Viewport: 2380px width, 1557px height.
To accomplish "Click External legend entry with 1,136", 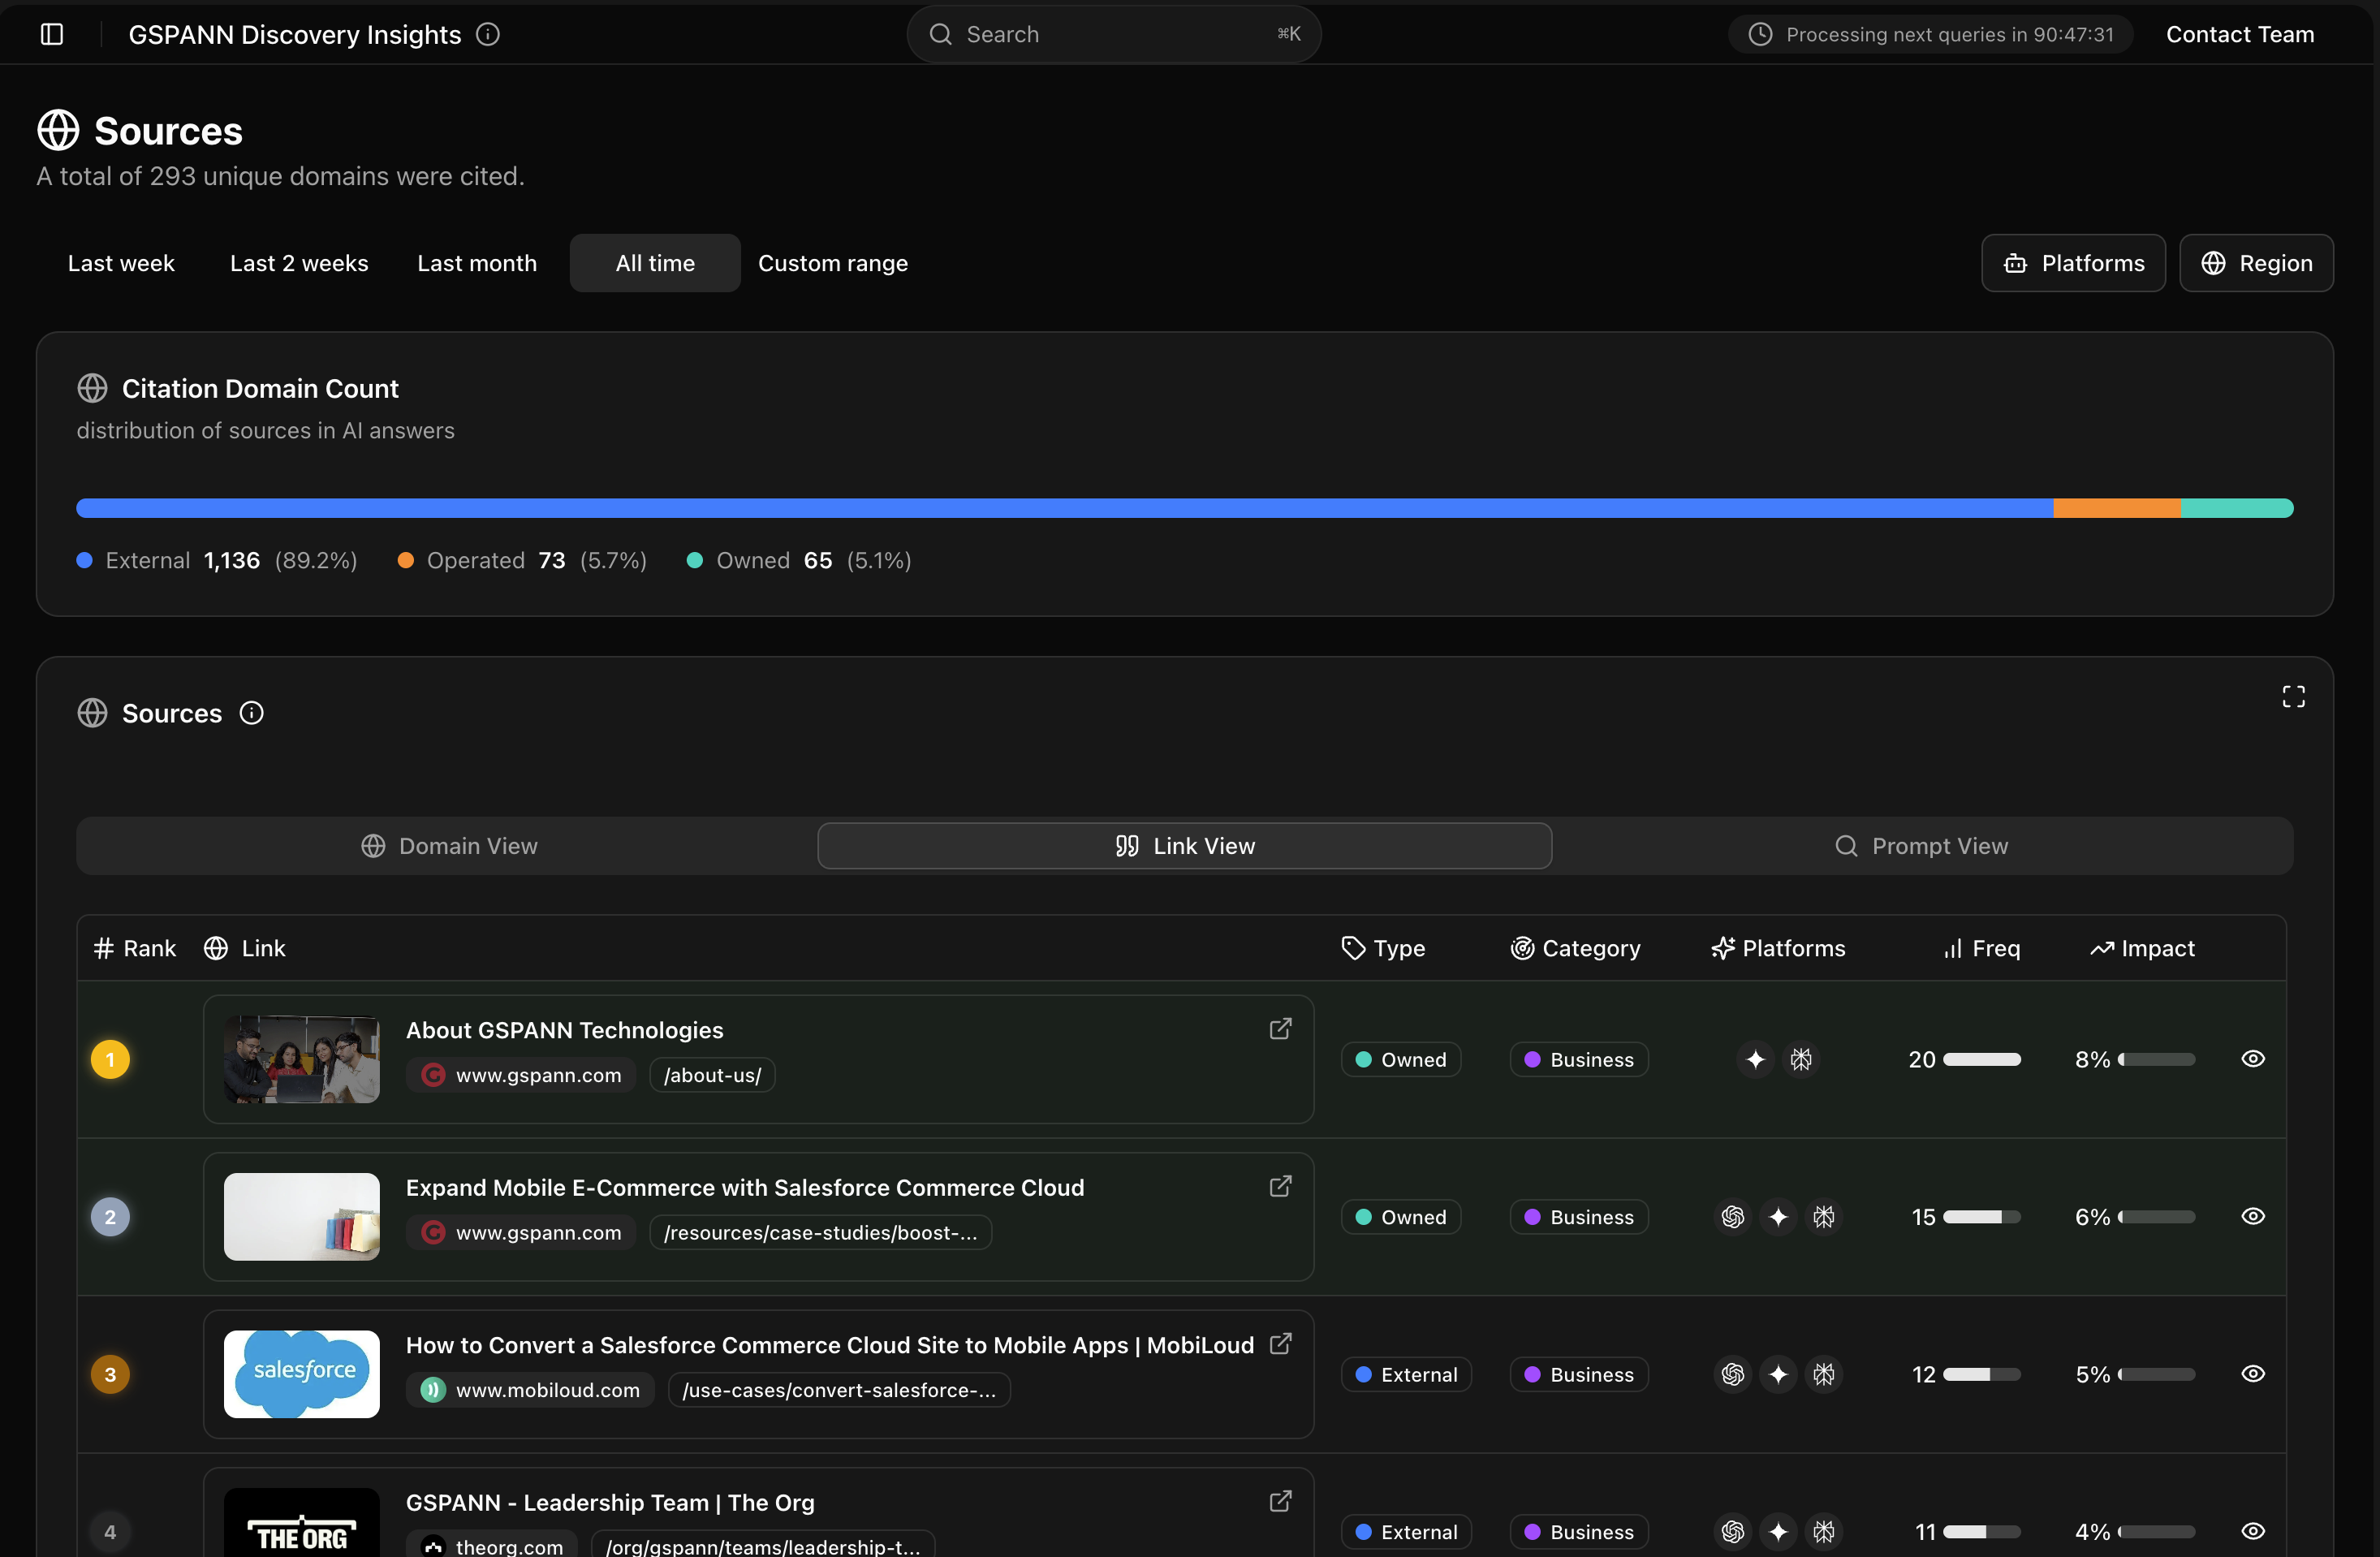I will coord(217,560).
